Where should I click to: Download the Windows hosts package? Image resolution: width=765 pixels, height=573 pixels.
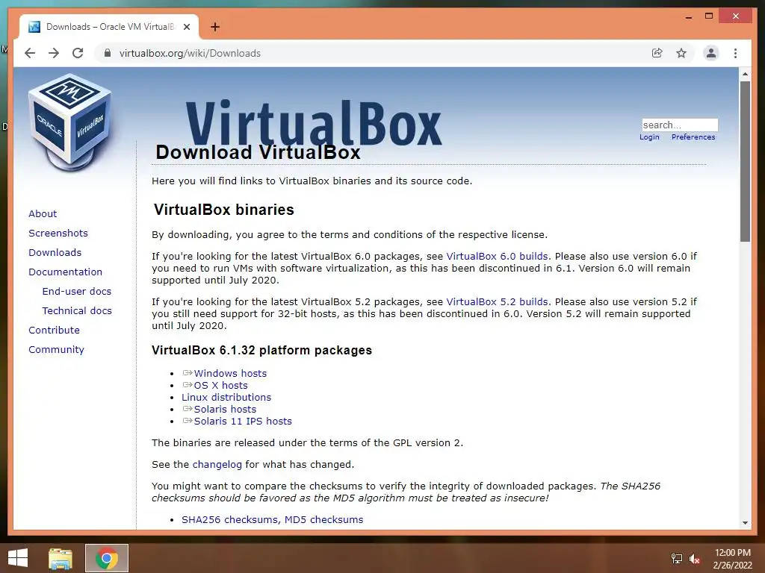point(230,373)
